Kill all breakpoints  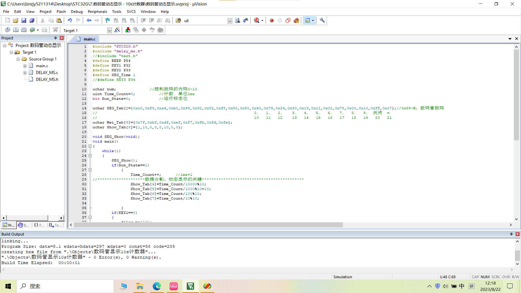[296, 20]
